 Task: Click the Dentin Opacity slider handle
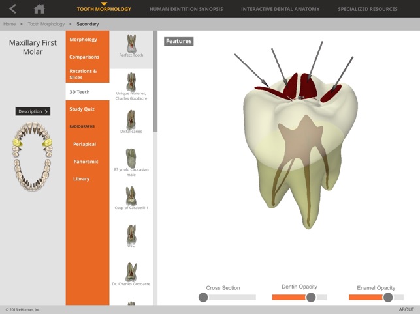click(x=311, y=297)
